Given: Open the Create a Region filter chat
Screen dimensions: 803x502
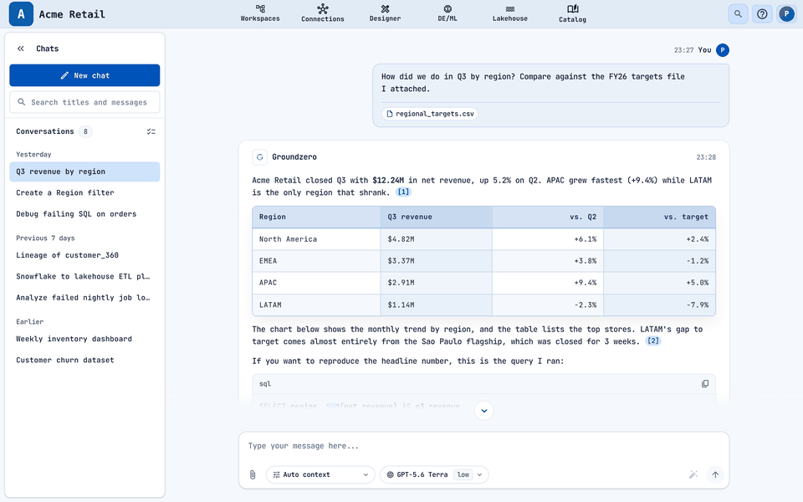Looking at the screenshot, I should click(x=84, y=192).
